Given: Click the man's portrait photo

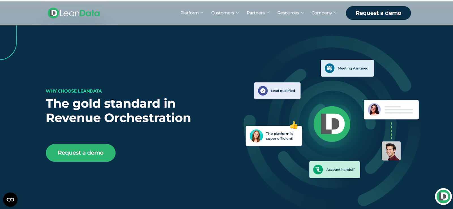Looking at the screenshot, I should 391,151.
